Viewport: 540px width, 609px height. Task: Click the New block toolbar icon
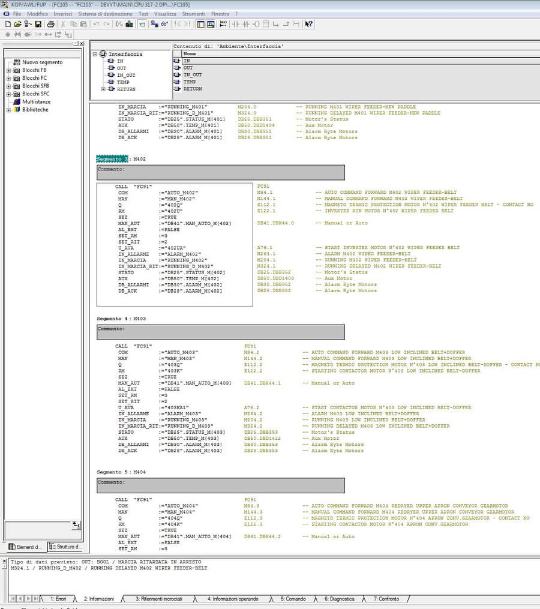coord(8,24)
